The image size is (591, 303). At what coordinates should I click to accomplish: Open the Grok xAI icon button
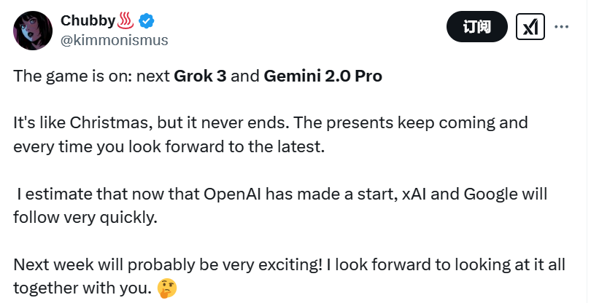click(530, 27)
